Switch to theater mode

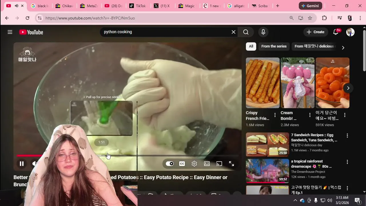coord(207,164)
